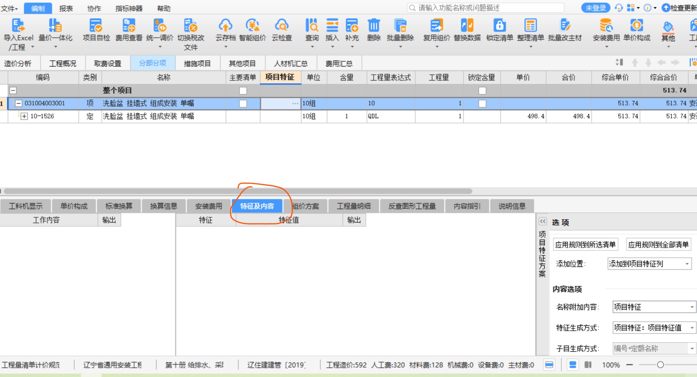697x377 pixels.
Task: Click the 替换数据 icon
Action: click(x=467, y=25)
